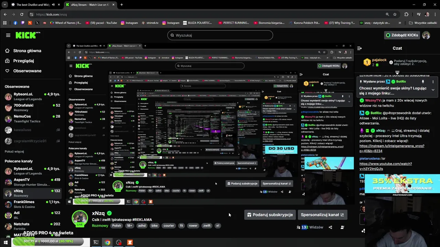The height and width of the screenshot is (247, 440).
Task: Click the zwift stream tag
Action: (207, 226)
